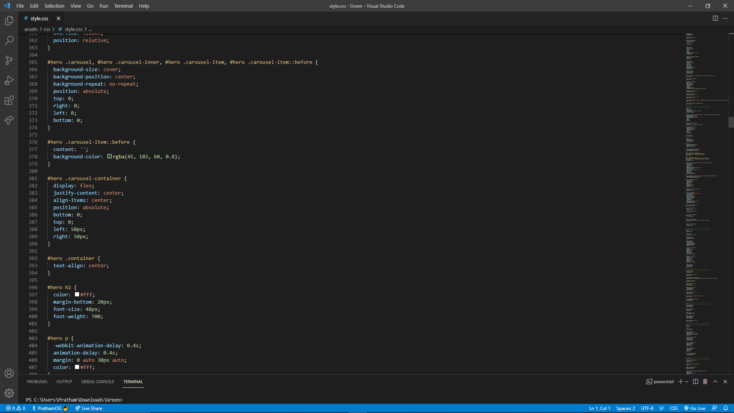
Task: Split the editor to the right
Action: 715,18
